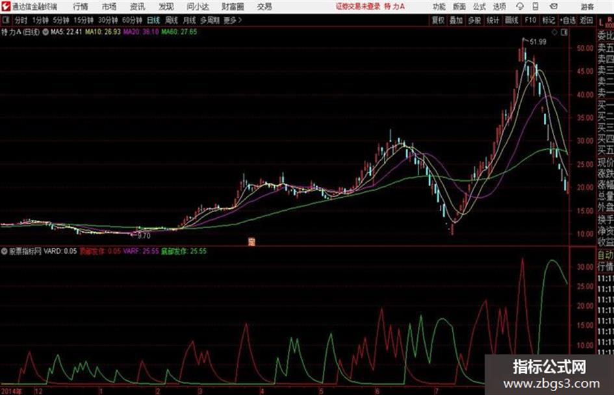Click the 复权 button
This screenshot has width=614, height=395.
pyautogui.click(x=438, y=20)
